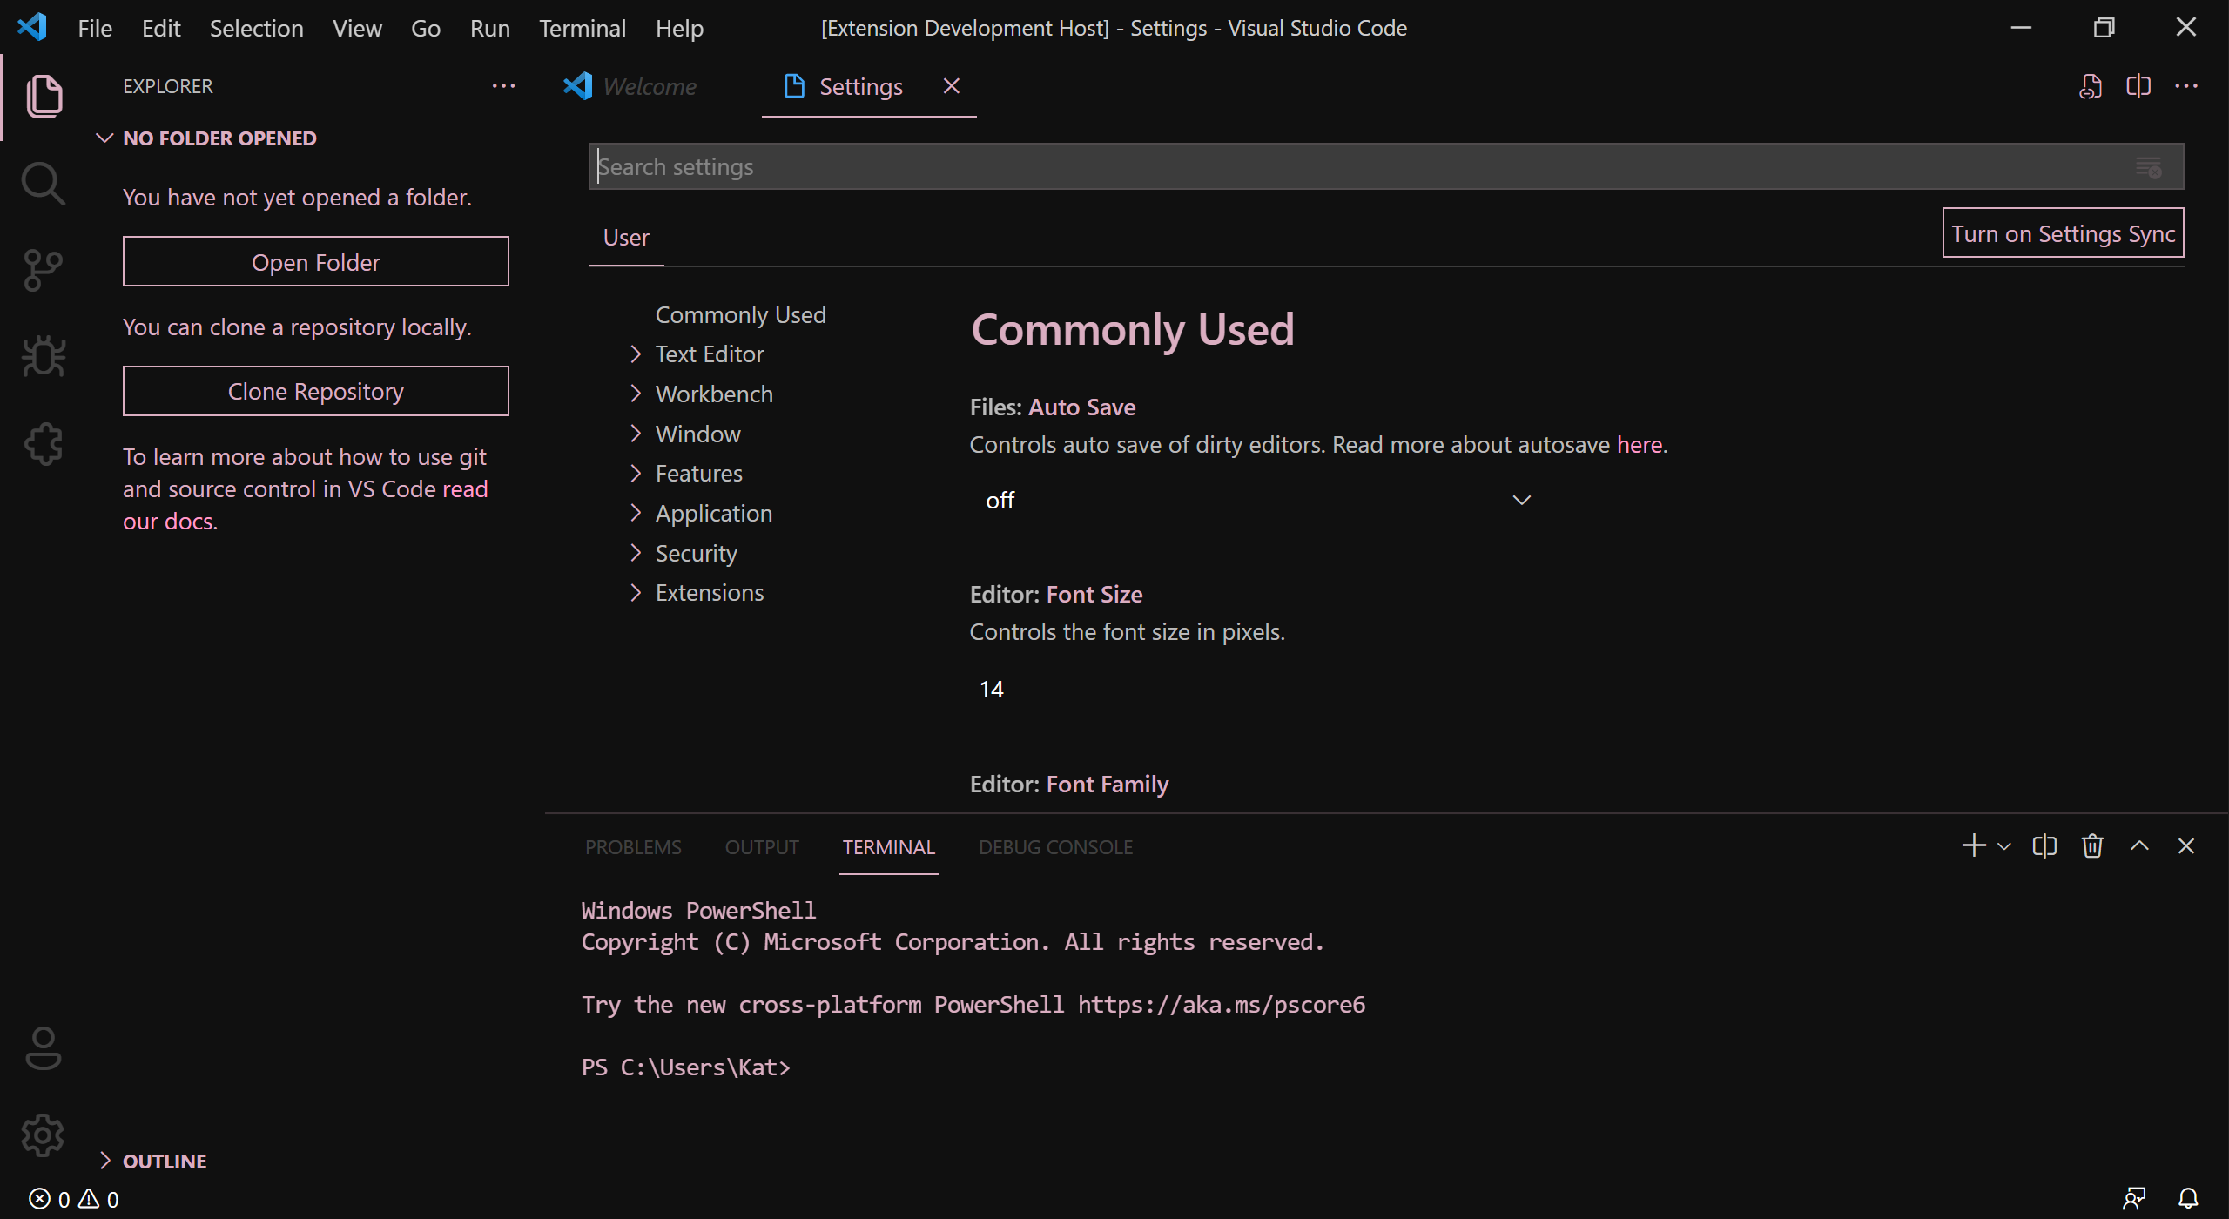
Task: Switch to the Debug Console tab
Action: coord(1055,847)
